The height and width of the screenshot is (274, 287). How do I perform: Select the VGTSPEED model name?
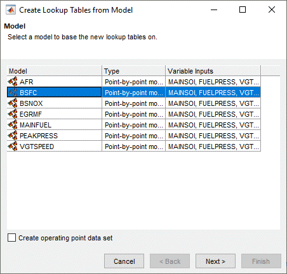[x=37, y=147]
